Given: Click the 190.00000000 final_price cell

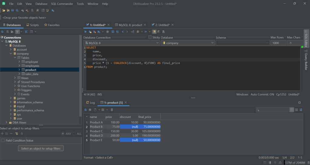Looking at the screenshot, I should [149, 135].
